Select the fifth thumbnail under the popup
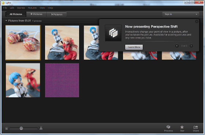 179,56
